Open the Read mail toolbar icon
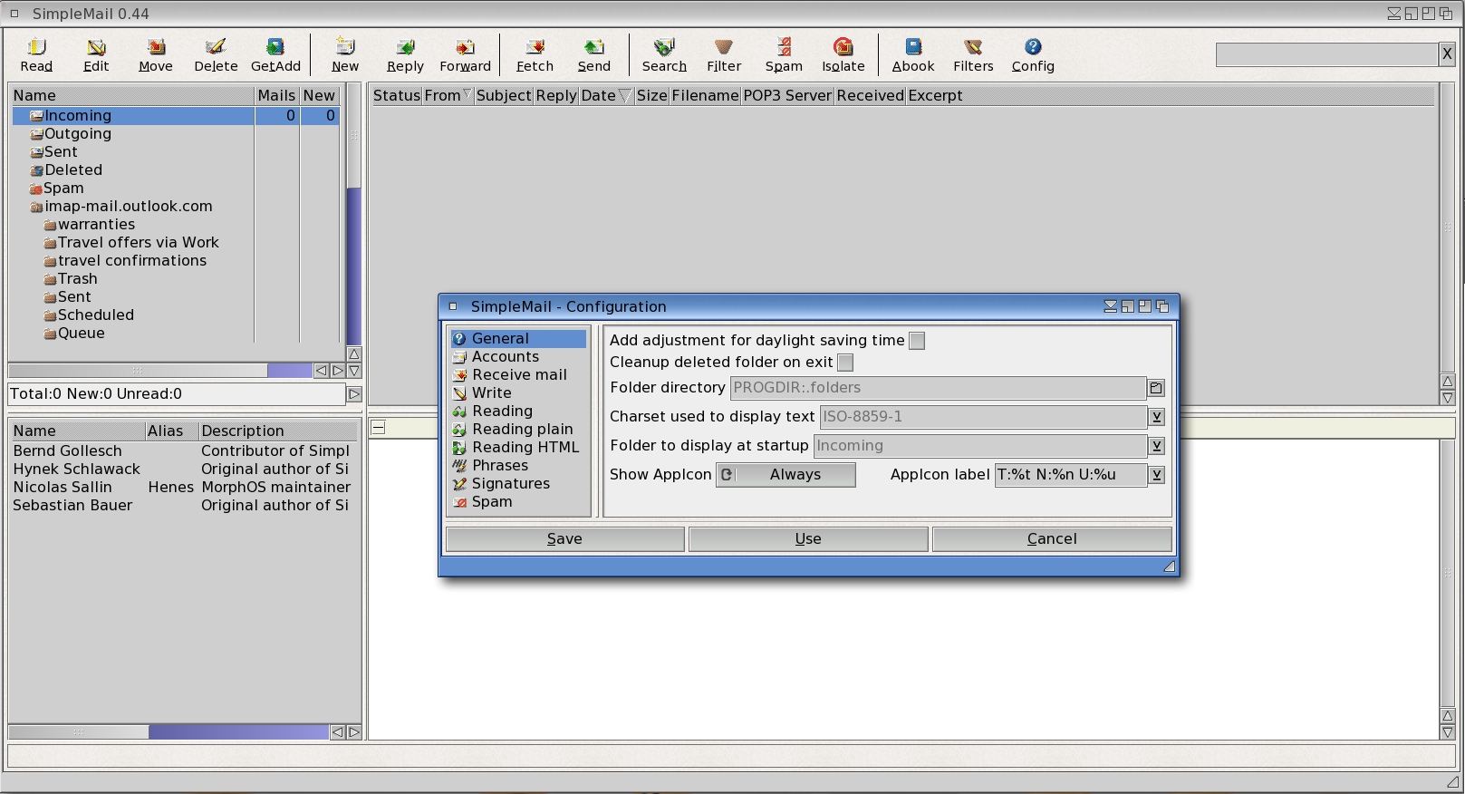 click(x=36, y=54)
